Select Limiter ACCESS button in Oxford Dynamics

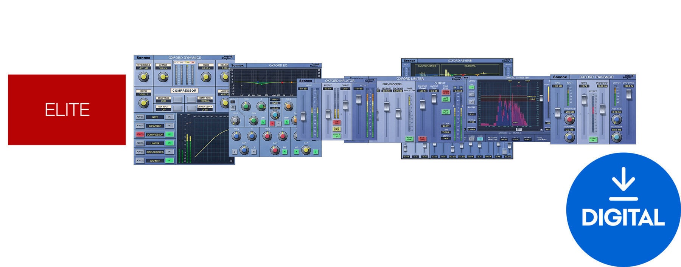pyautogui.click(x=140, y=143)
